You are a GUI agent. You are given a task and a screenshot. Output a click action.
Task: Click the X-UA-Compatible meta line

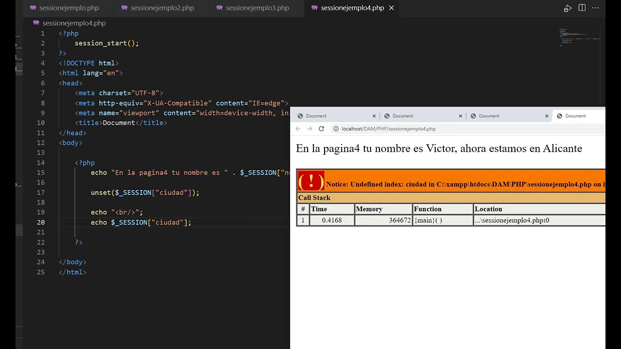[181, 103]
